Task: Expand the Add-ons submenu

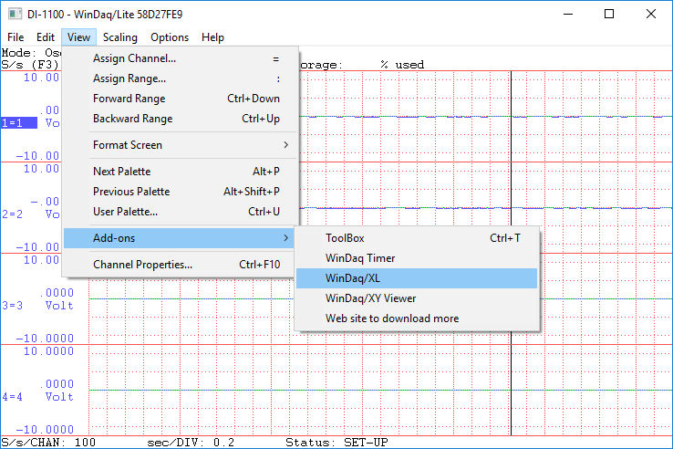Action: (181, 238)
